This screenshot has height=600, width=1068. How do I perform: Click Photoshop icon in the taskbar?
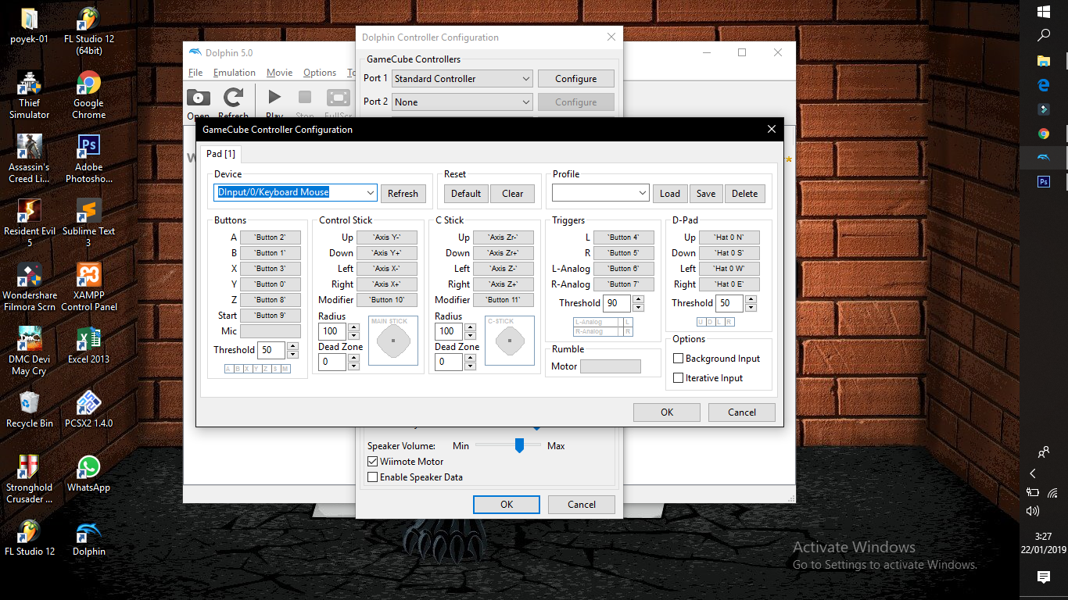coord(1043,181)
